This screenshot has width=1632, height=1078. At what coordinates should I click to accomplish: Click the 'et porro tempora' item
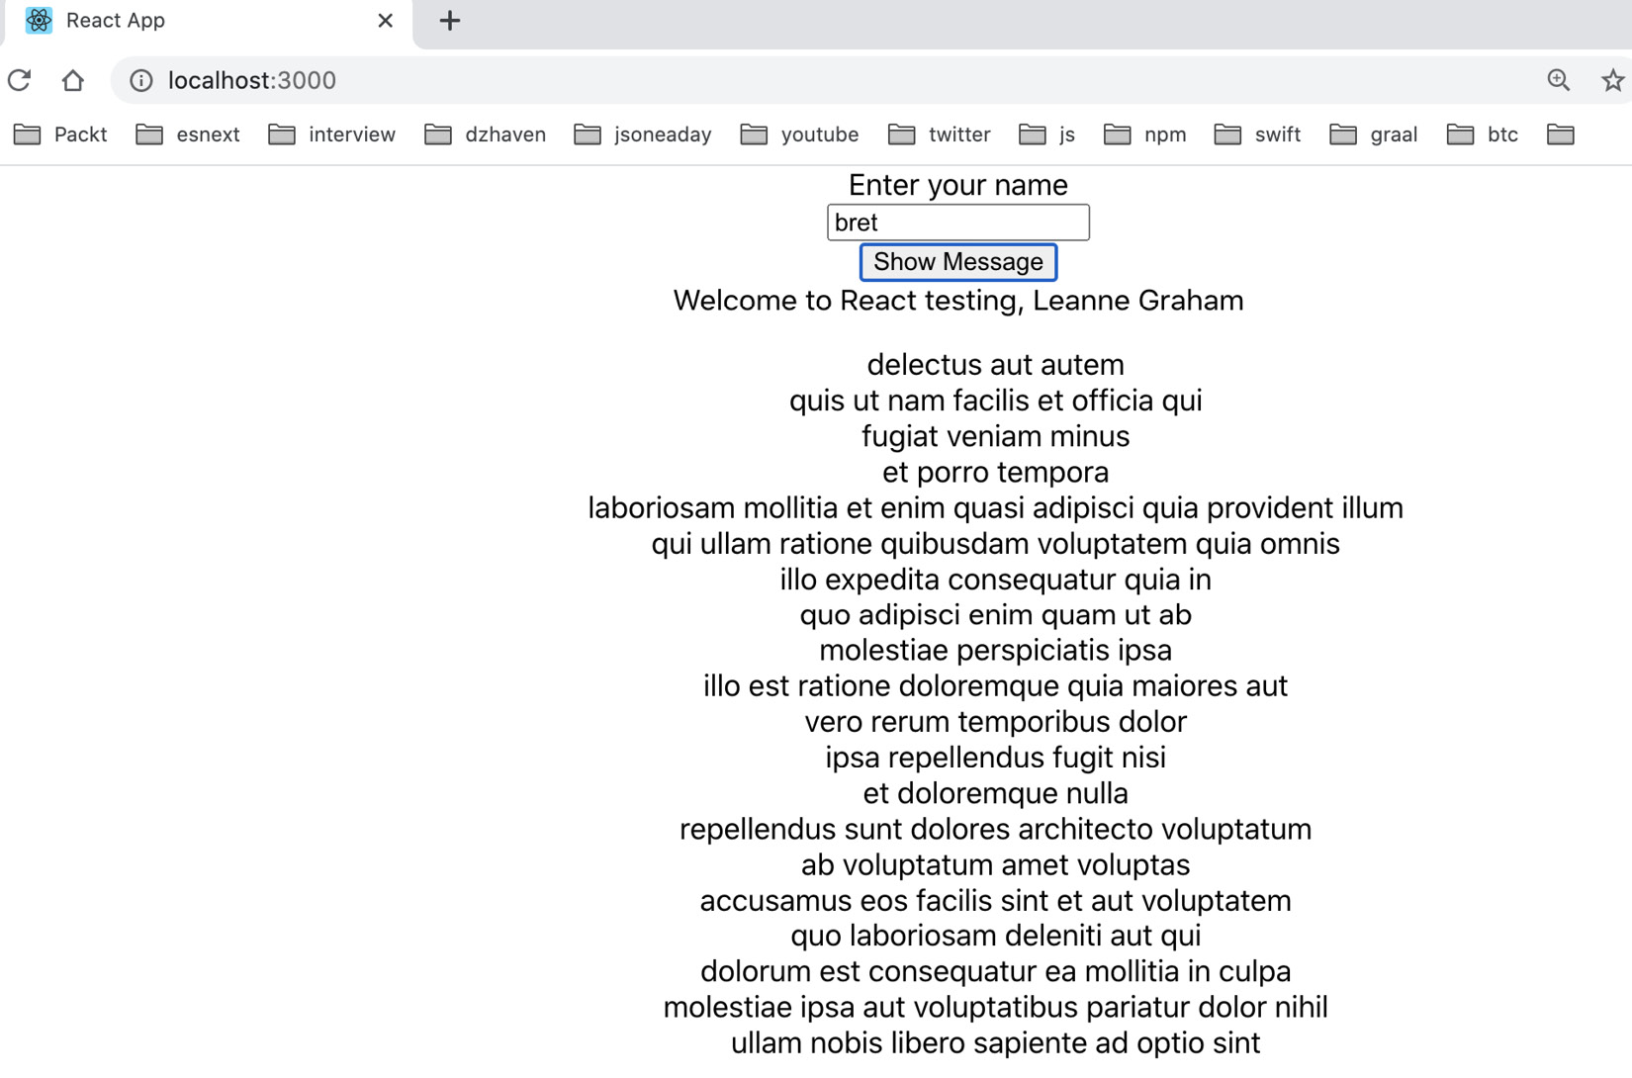tap(996, 472)
